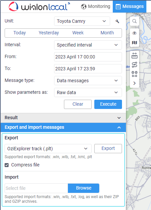This screenshot has width=151, height=210.
Task: Expand map tools with right chevron
Action: (135, 83)
